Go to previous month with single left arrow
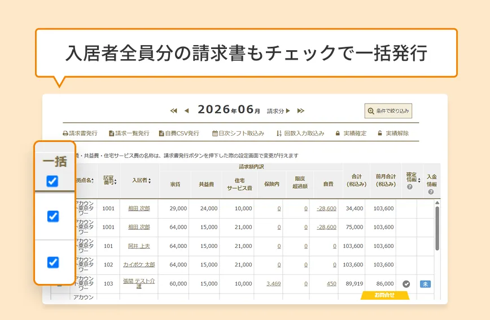The height and width of the screenshot is (320, 490). pyautogui.click(x=186, y=111)
